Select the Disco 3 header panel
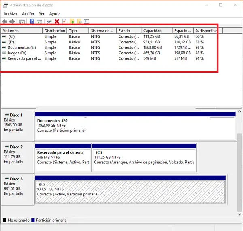 [x=17, y=189]
